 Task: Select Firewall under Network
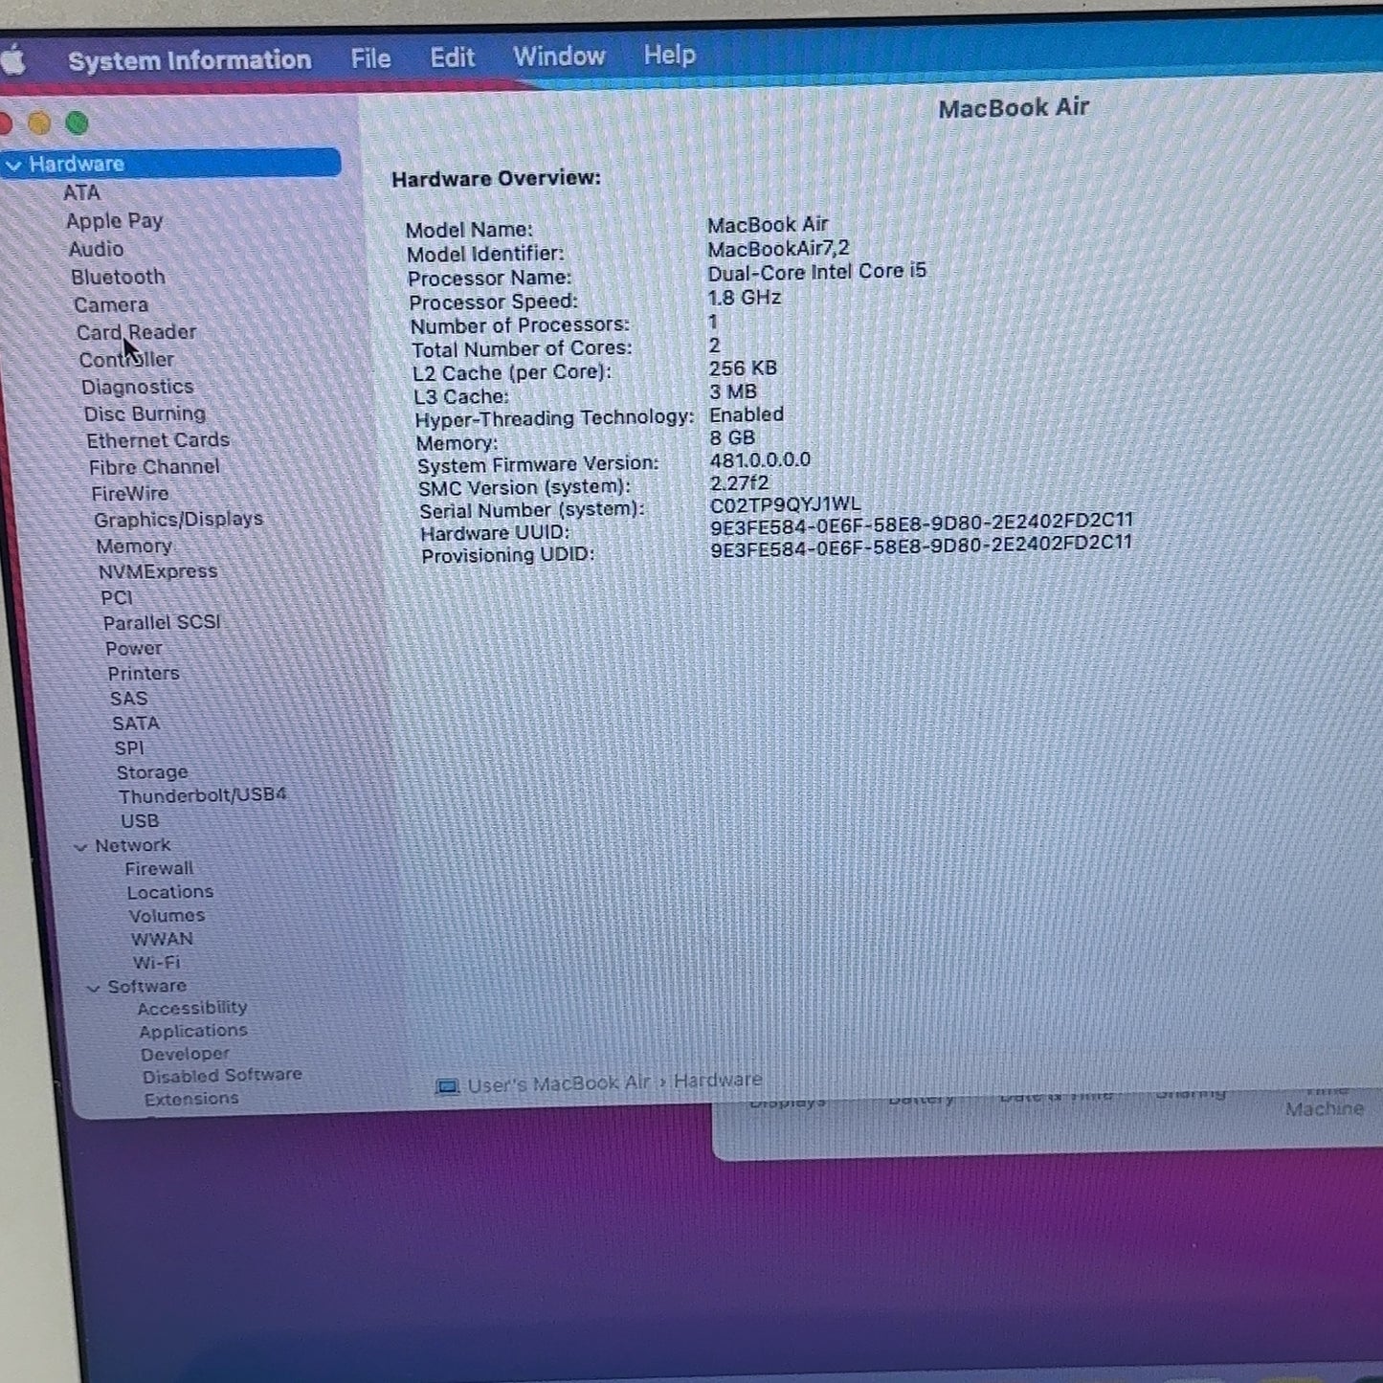coord(159,869)
